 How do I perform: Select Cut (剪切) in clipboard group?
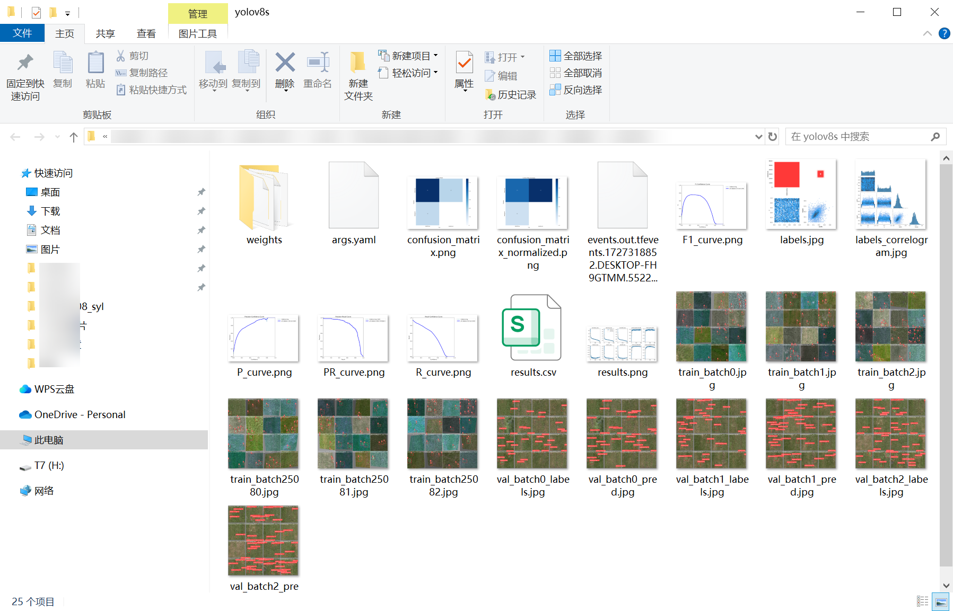(x=133, y=56)
